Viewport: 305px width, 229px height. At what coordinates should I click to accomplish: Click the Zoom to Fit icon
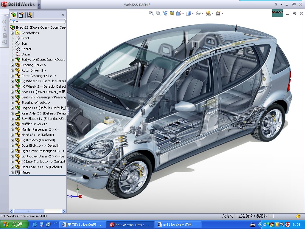[x=151, y=13]
